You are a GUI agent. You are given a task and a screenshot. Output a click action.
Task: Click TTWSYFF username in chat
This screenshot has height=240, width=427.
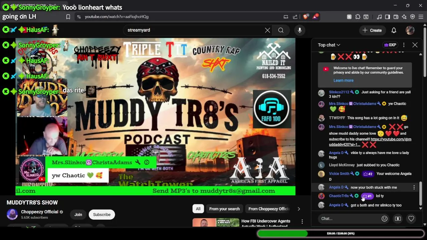click(x=337, y=118)
